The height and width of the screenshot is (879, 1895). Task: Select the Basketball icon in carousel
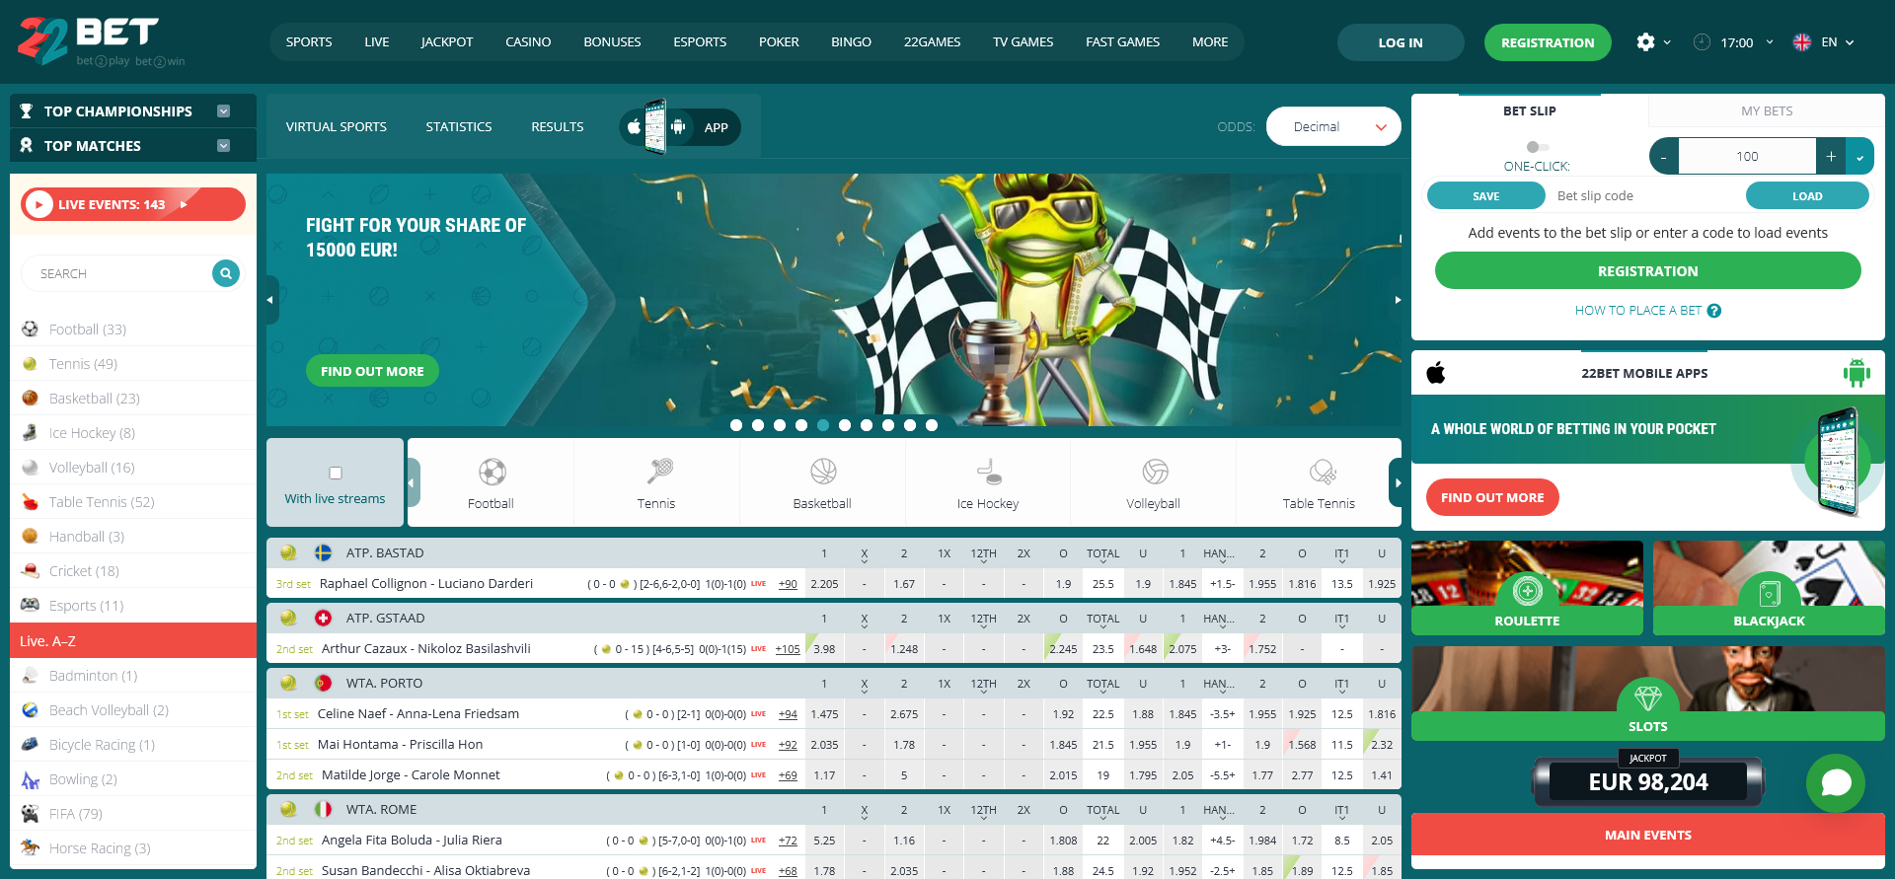pos(823,471)
